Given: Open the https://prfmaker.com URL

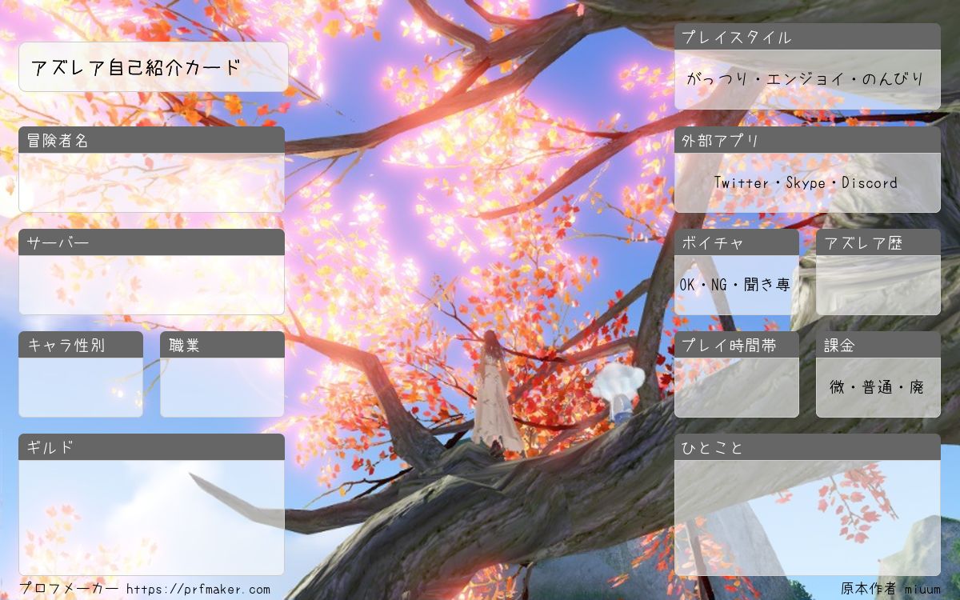Looking at the screenshot, I should coord(198,590).
